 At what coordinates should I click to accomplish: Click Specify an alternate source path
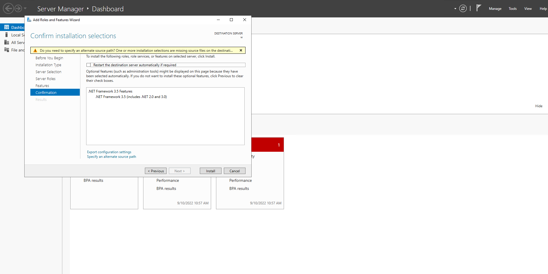click(x=111, y=157)
